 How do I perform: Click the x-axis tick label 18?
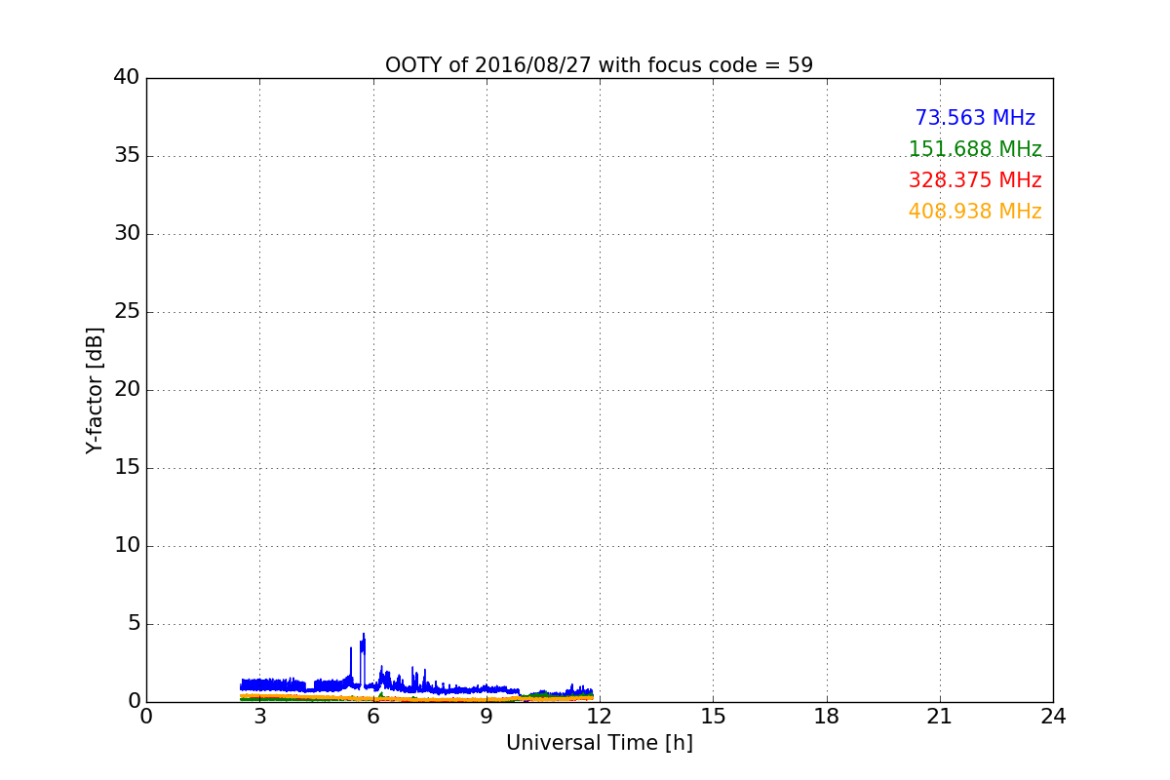(x=827, y=717)
